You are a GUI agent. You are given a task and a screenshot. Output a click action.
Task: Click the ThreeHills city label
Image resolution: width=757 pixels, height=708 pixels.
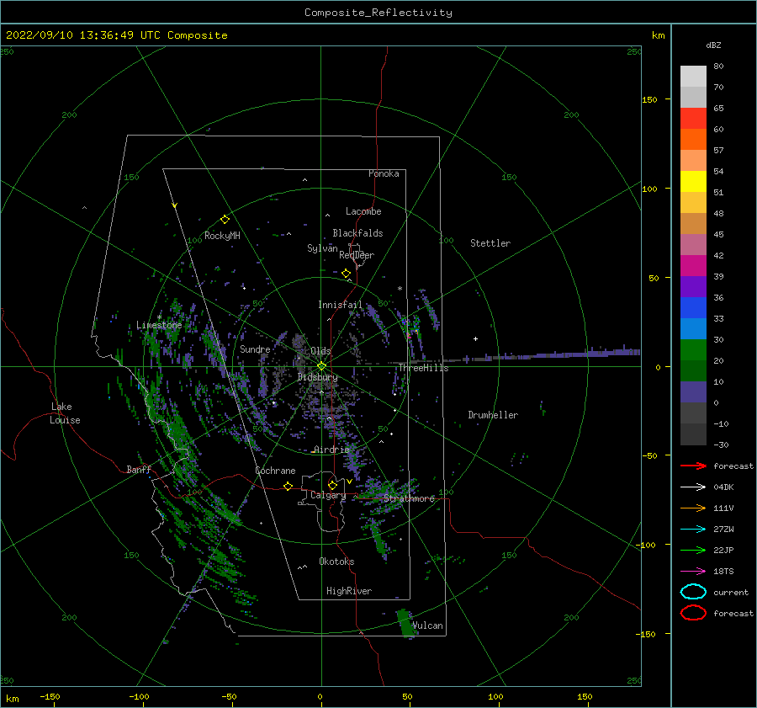423,368
